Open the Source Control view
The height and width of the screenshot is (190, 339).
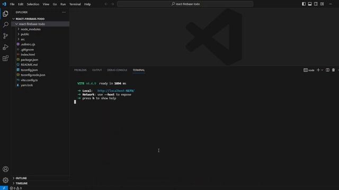pos(5,36)
